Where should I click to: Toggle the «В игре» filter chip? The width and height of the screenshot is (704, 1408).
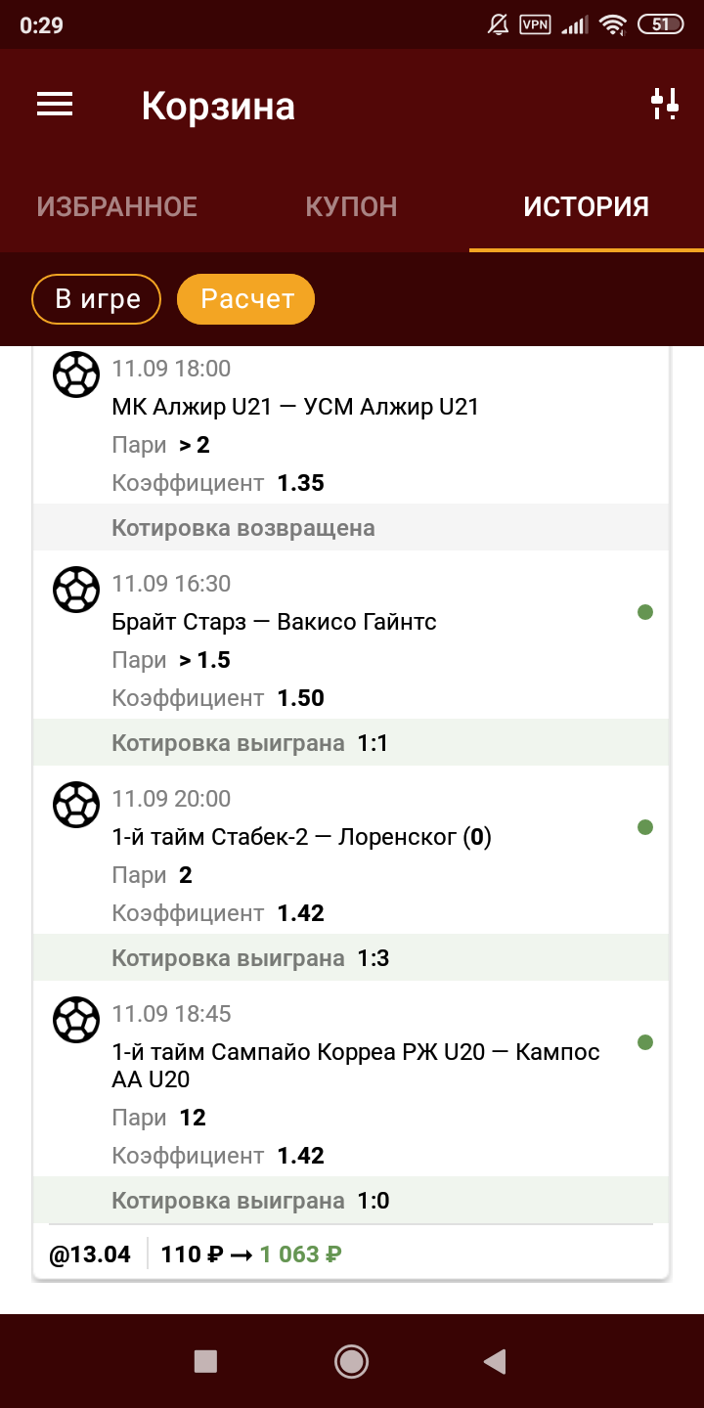[x=97, y=299]
